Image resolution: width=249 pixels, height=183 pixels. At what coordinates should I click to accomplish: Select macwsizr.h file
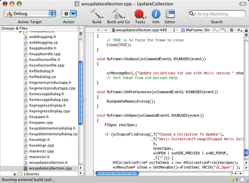pos(39,157)
